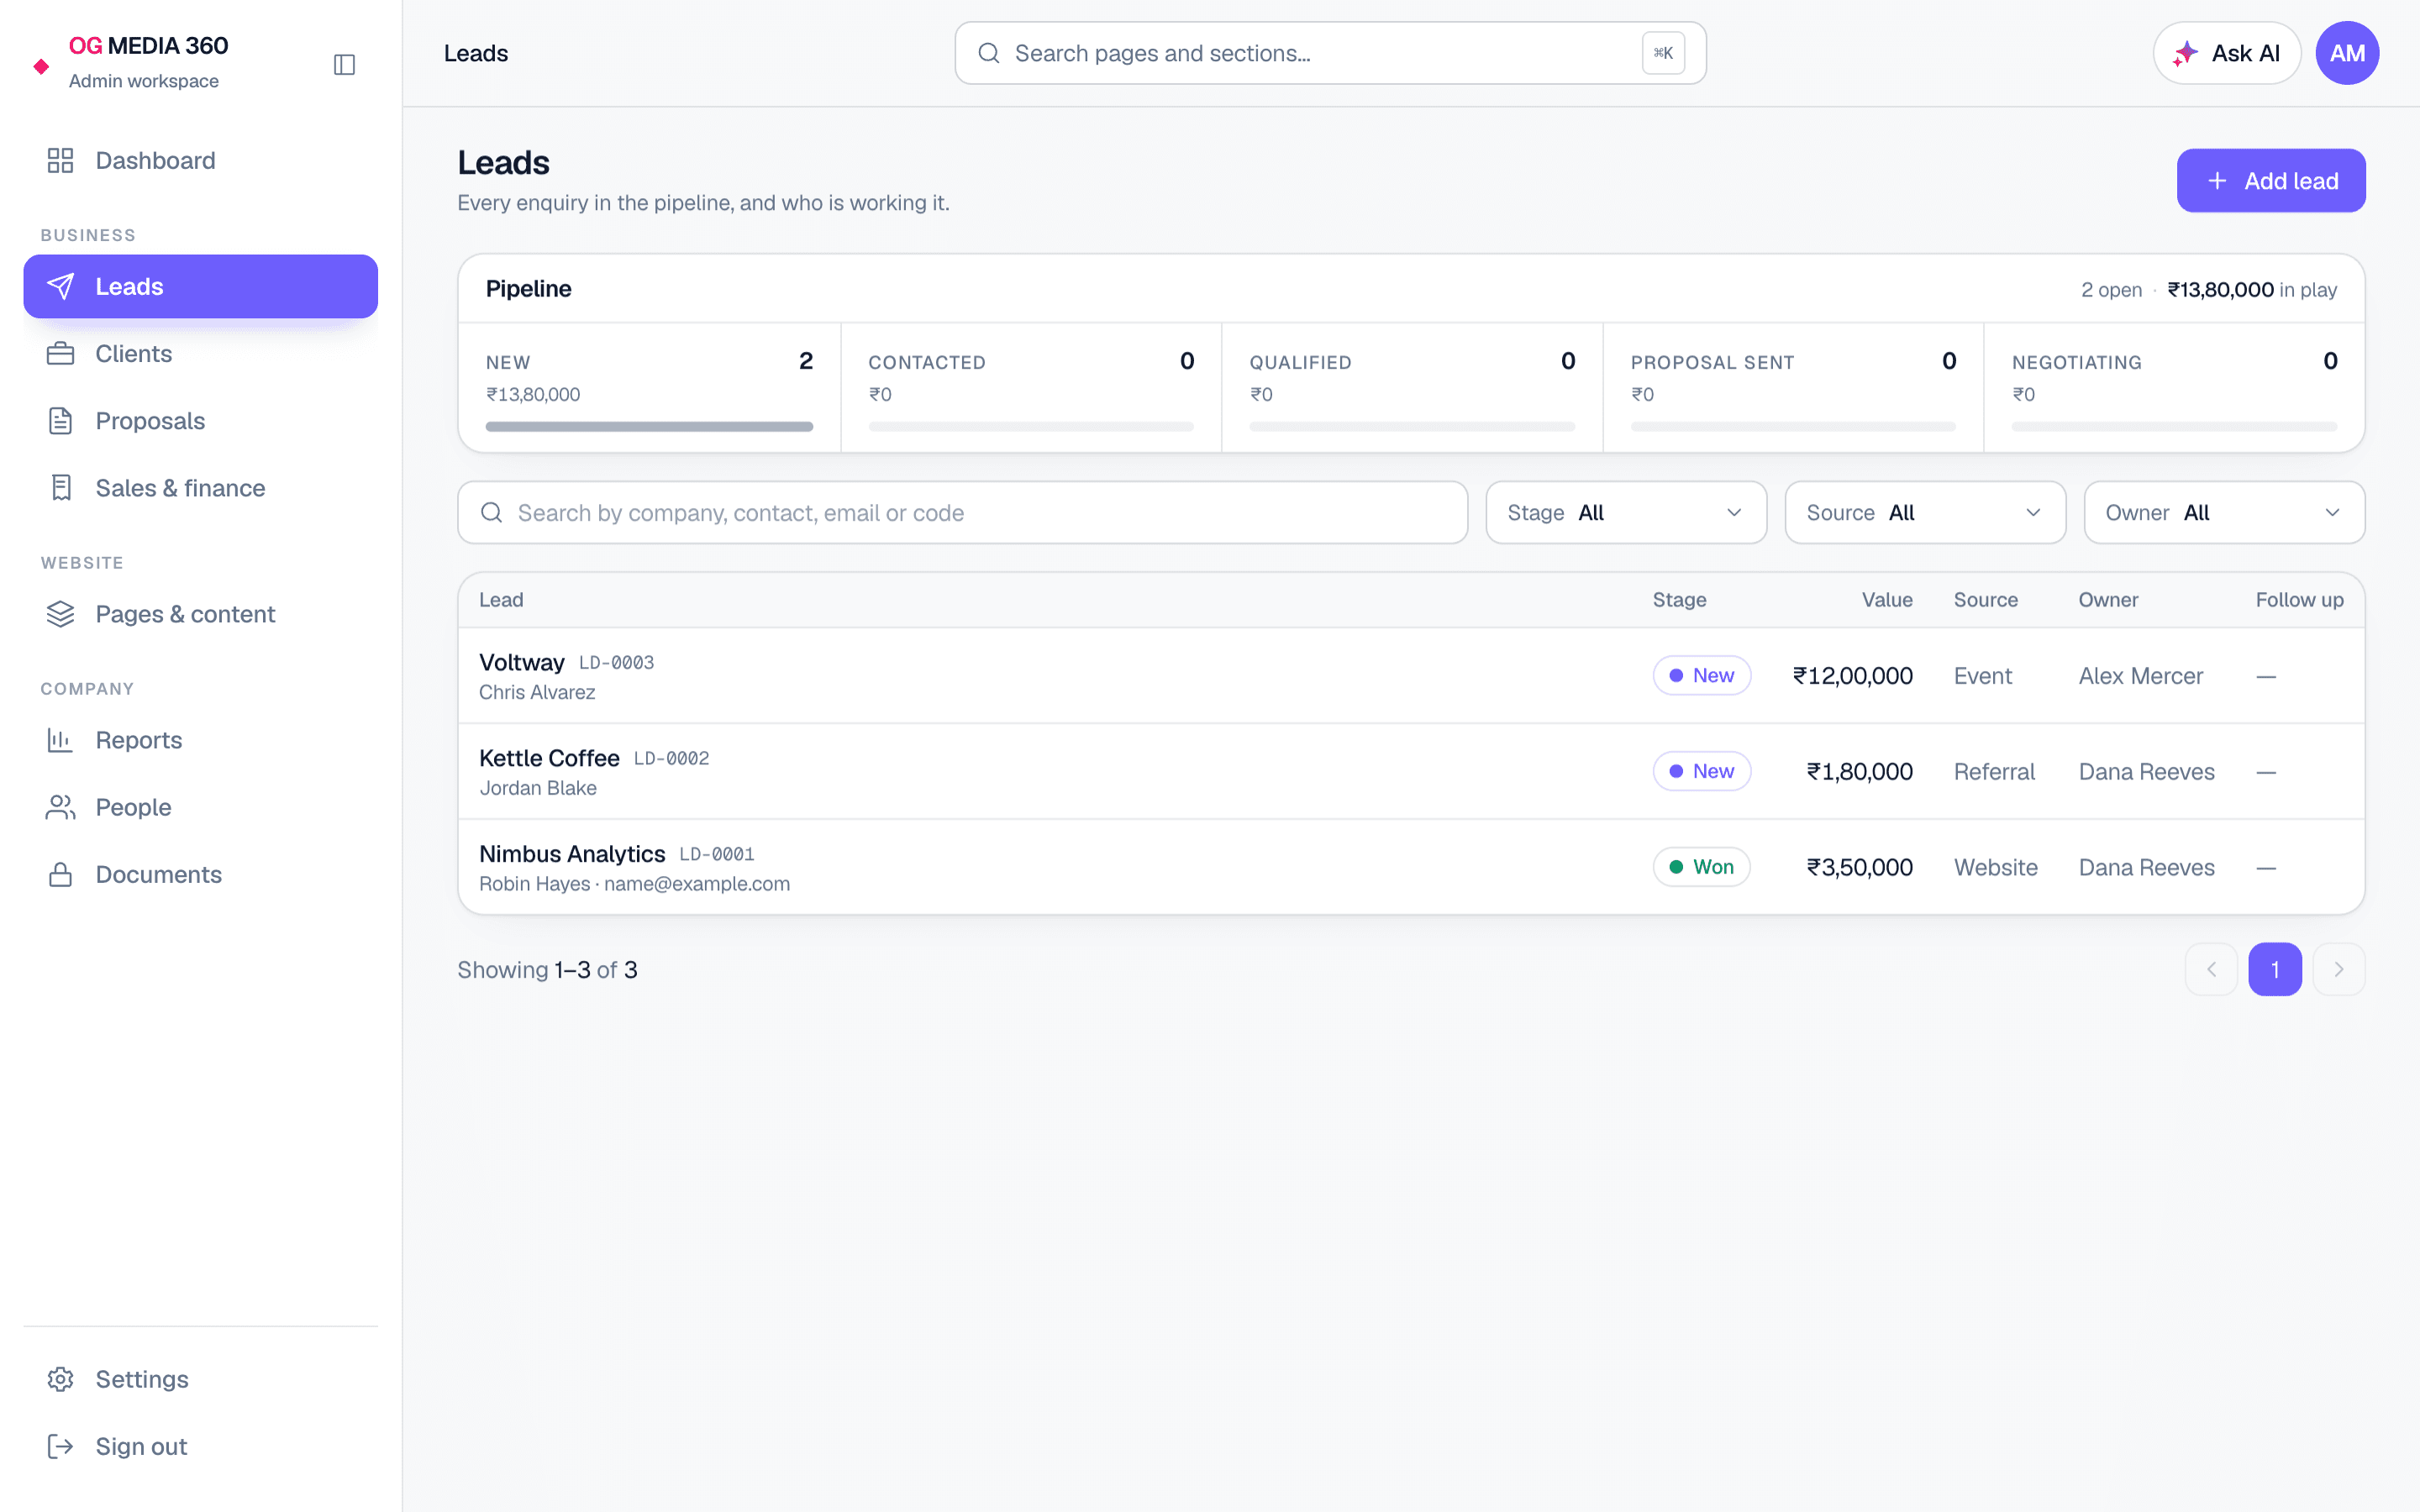Click the Alex Mercer owner cell
The height and width of the screenshot is (1512, 2420).
(x=2140, y=676)
